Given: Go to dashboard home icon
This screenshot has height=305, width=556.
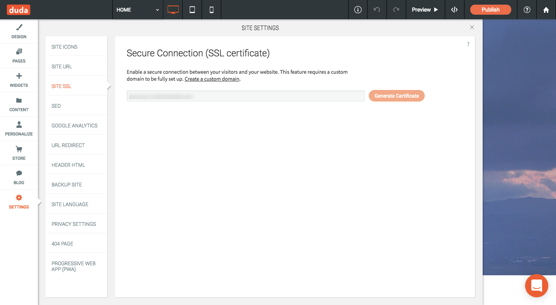Looking at the screenshot, I should (x=546, y=10).
